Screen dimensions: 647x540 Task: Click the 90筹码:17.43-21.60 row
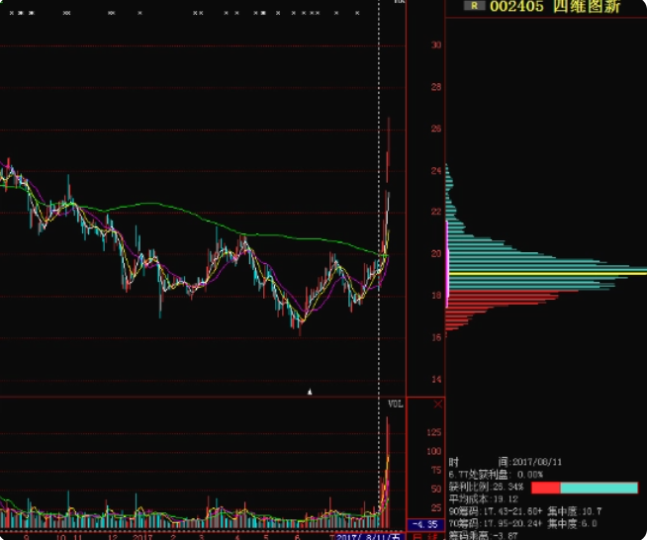coord(525,511)
